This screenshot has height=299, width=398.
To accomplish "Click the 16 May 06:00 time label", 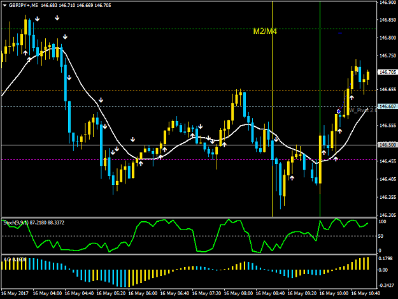I will tap(143, 293).
